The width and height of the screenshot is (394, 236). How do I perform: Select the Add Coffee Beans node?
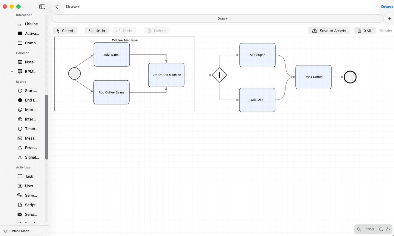point(111,92)
